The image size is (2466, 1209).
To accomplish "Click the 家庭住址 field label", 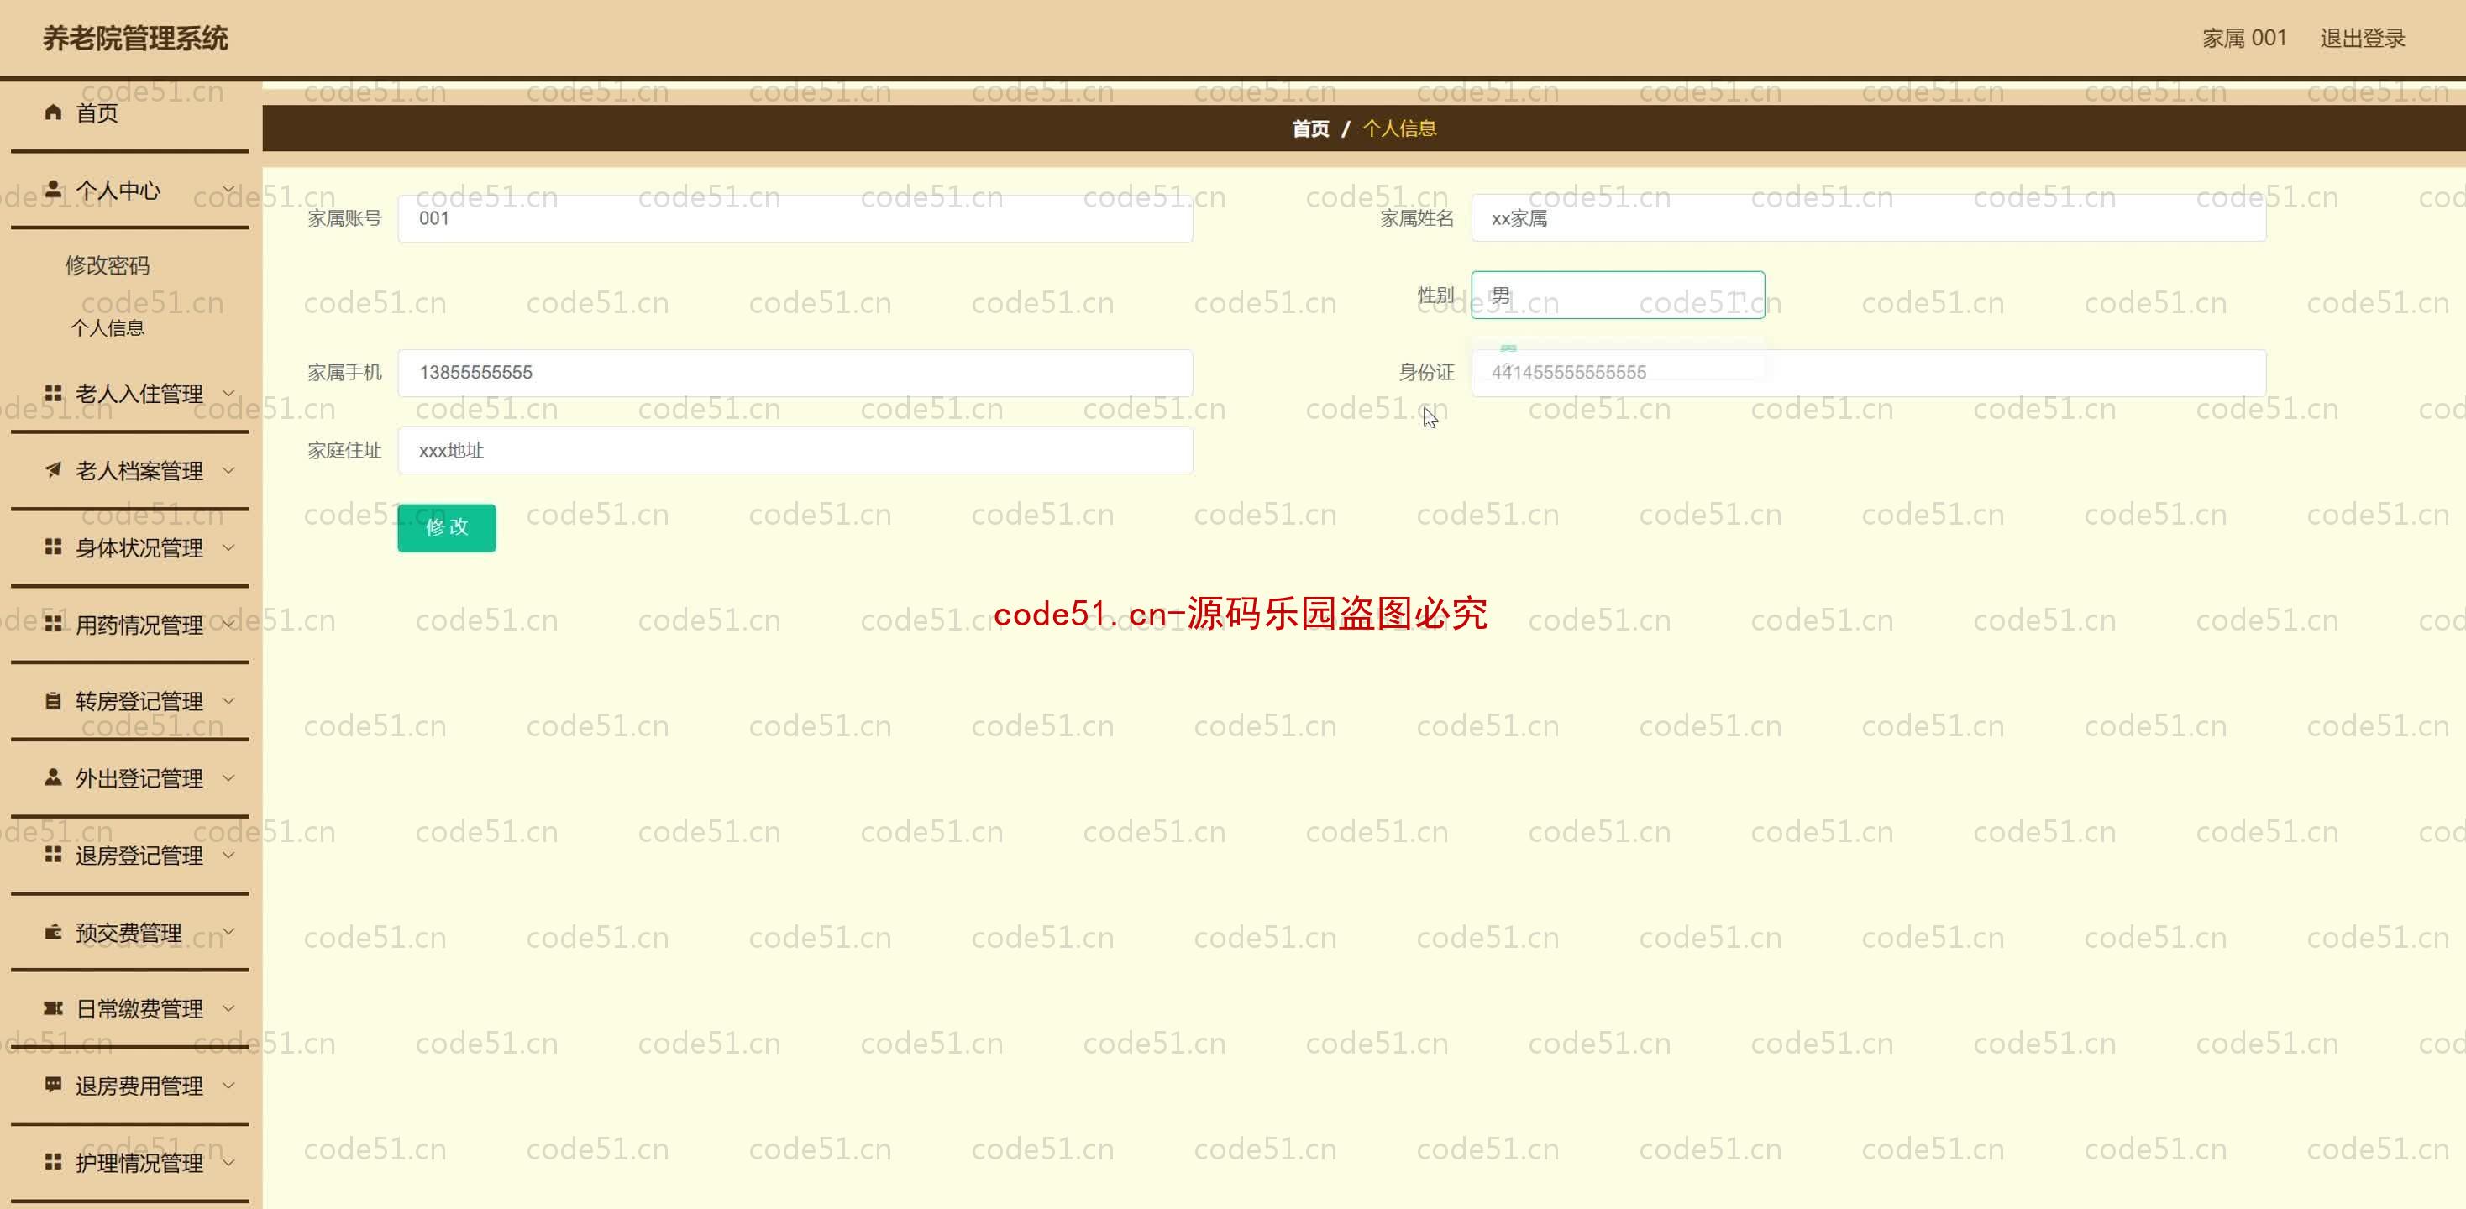I will [x=344, y=450].
